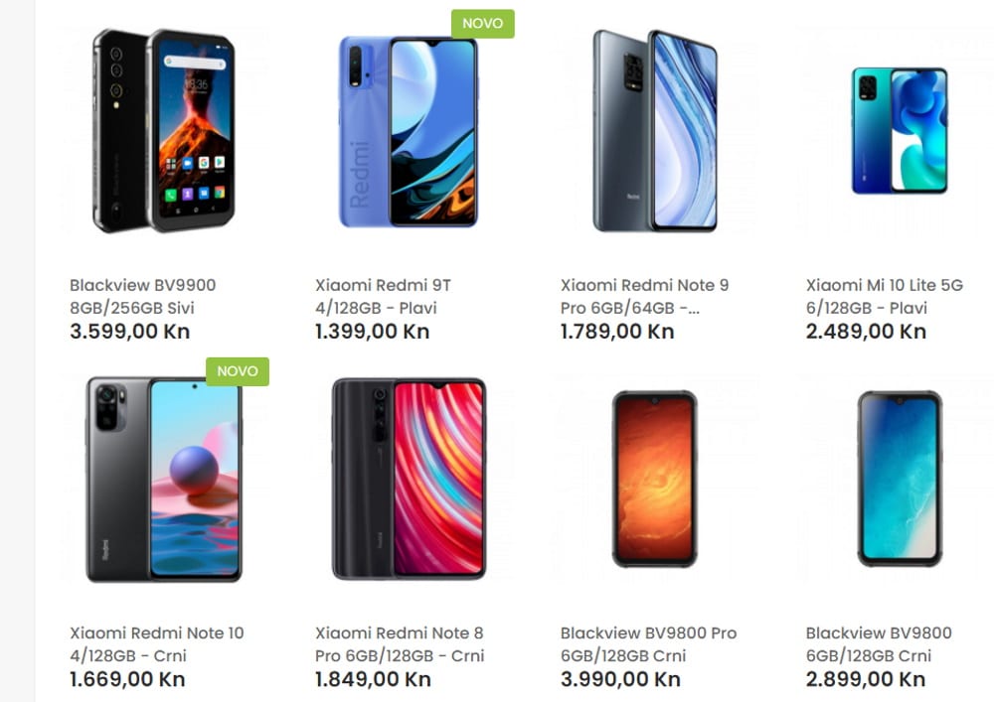Open Xiaomi Redmi Note 8 Pro 6GB/128GB link

(x=400, y=644)
